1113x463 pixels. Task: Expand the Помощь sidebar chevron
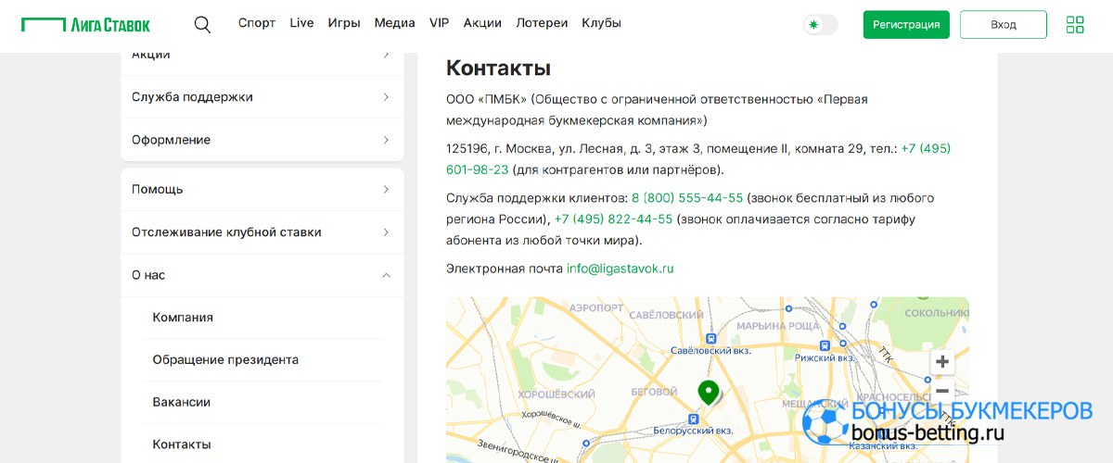click(x=387, y=189)
